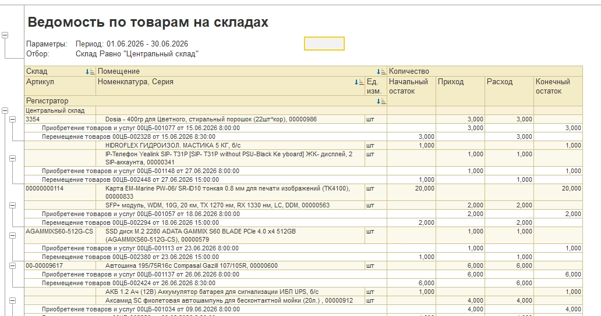601x316 pixels.
Task: Collapse the Центральный склад group
Action: [x=5, y=110]
